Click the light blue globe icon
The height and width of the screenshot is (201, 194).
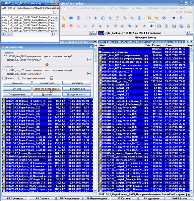tap(181, 18)
